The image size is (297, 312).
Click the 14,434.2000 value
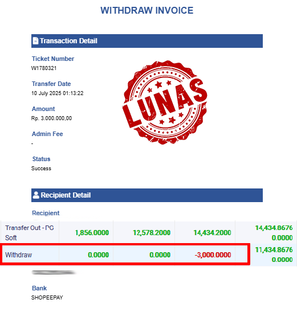(x=212, y=233)
